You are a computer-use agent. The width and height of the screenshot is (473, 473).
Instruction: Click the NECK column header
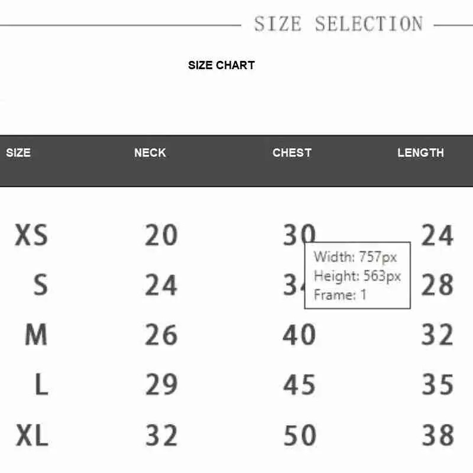pos(150,153)
